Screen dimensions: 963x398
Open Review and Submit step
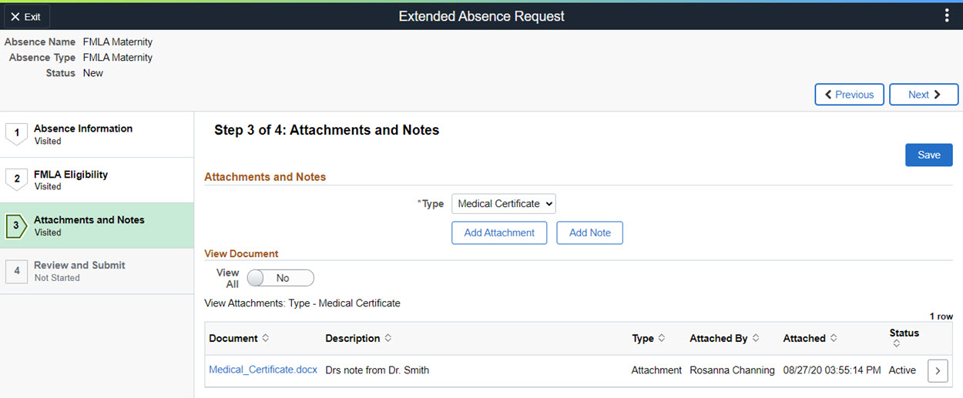pos(79,271)
